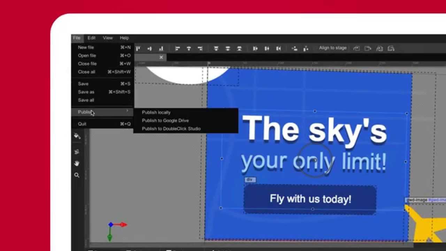The width and height of the screenshot is (446, 251).
Task: Select the Zoom magnifier tool
Action: (x=77, y=175)
